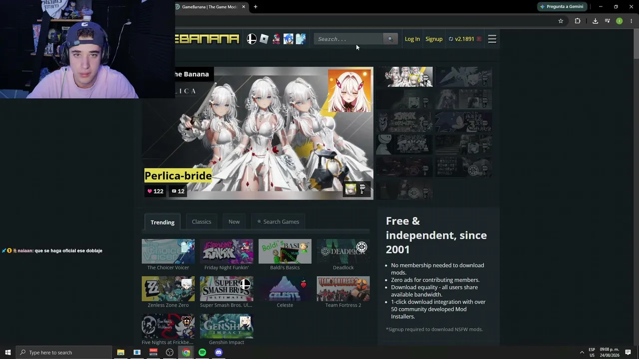The height and width of the screenshot is (359, 639).
Task: Open the Chrome extensions puzzle icon
Action: 578,21
